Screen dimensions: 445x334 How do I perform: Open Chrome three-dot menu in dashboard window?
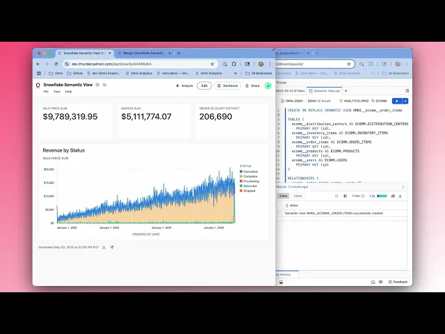pyautogui.click(x=270, y=64)
